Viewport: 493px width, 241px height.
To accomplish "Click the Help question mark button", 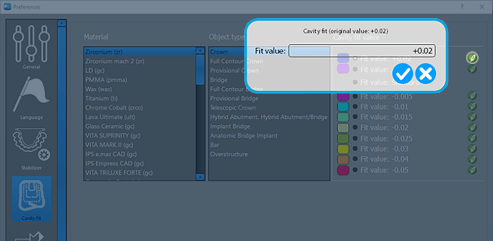I will click(462, 6).
